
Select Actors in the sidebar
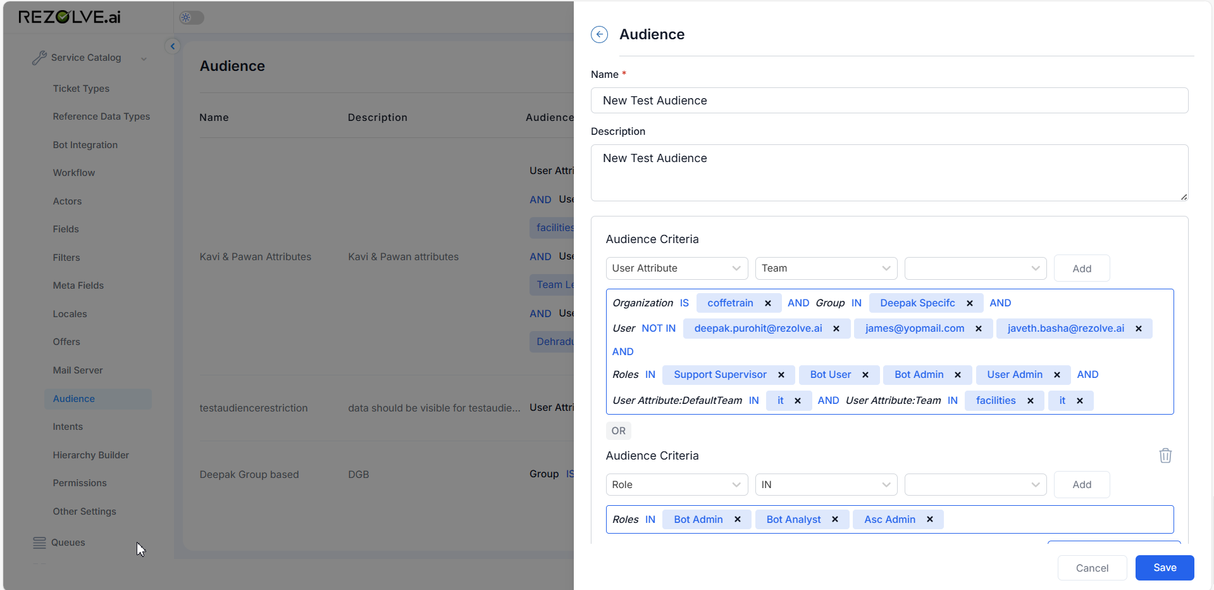[67, 201]
